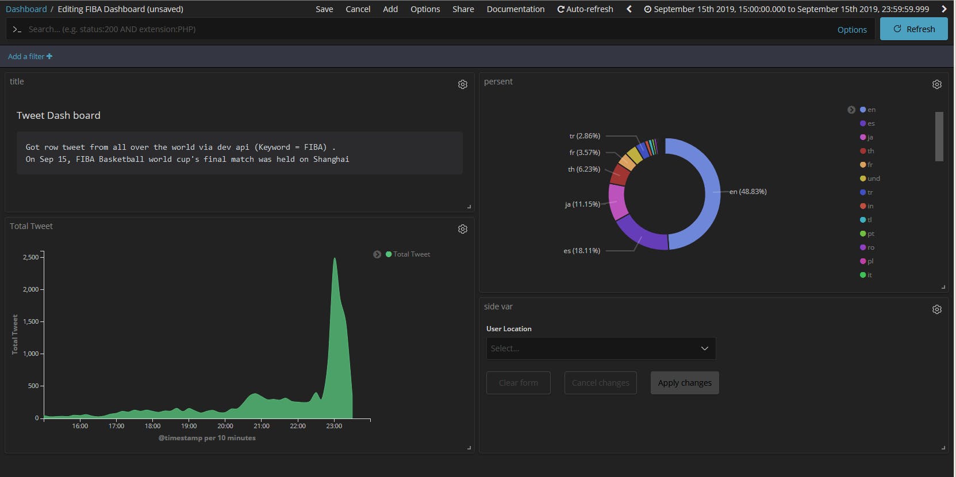Open settings gear on persent panel
Screen dimensions: 956x477
click(937, 84)
